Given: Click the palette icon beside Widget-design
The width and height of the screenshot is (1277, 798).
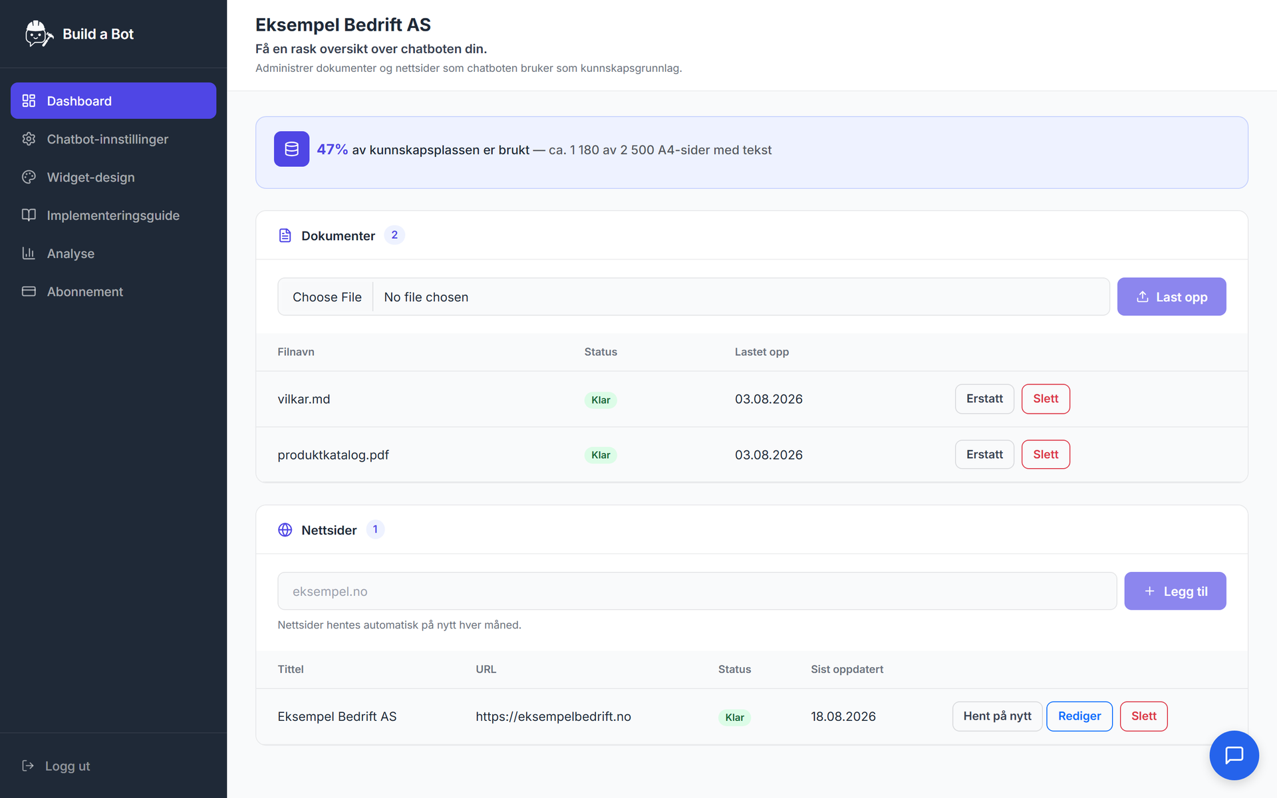Looking at the screenshot, I should click(29, 177).
